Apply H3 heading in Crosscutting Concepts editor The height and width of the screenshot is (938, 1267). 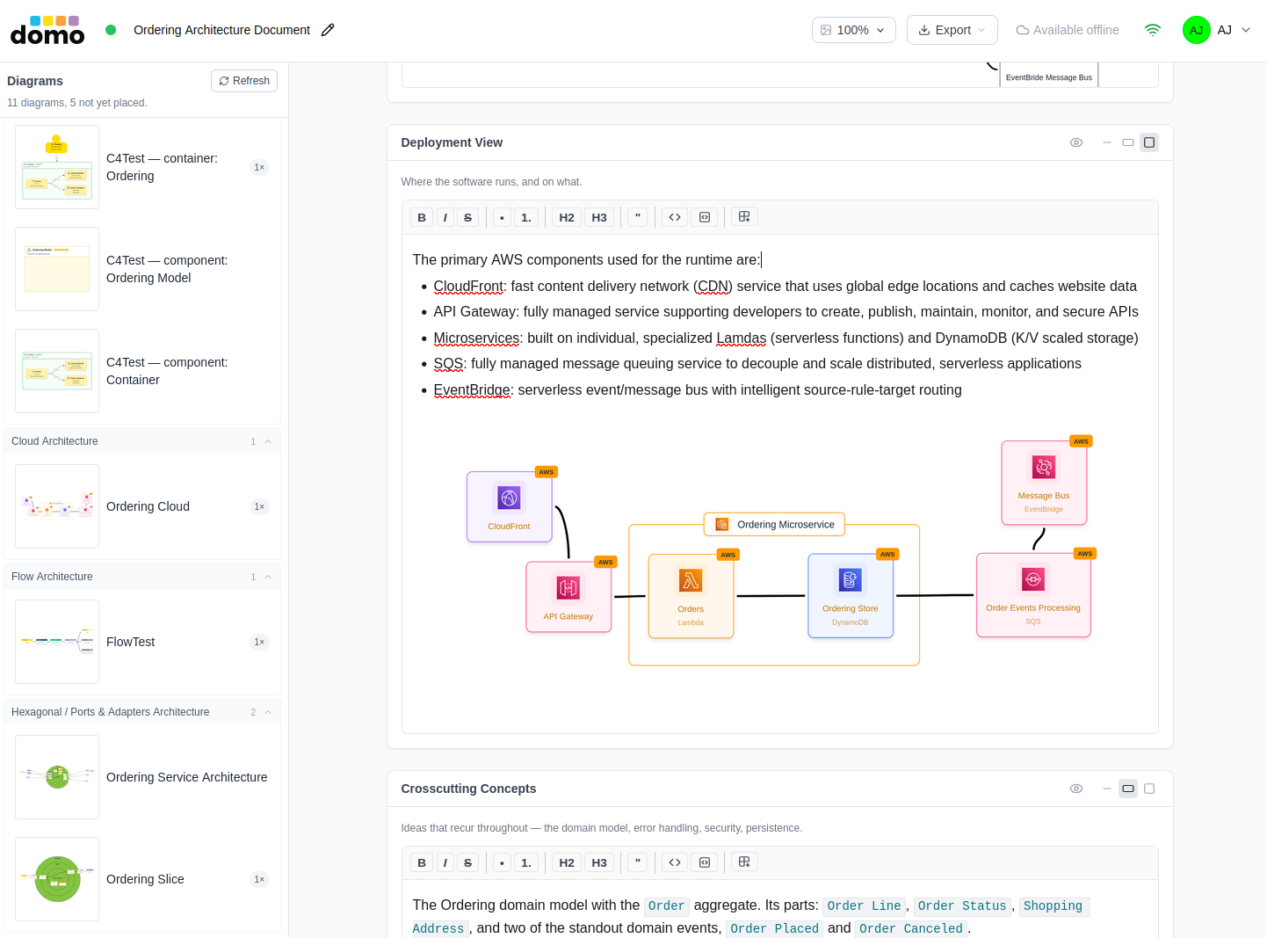point(599,862)
